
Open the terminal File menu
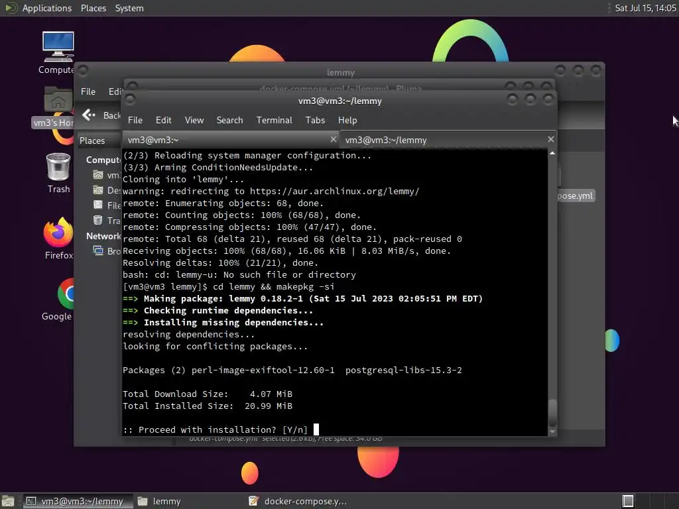coord(135,121)
